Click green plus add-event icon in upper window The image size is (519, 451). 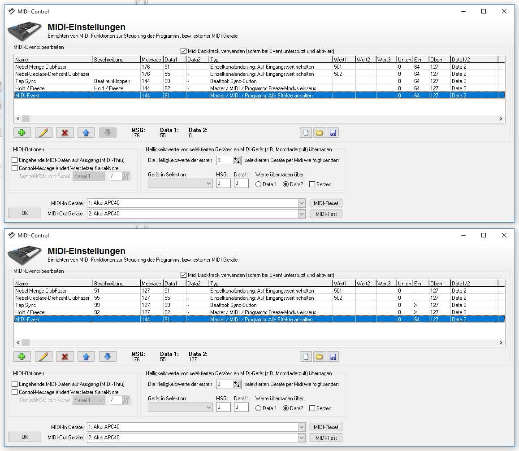[x=22, y=132]
